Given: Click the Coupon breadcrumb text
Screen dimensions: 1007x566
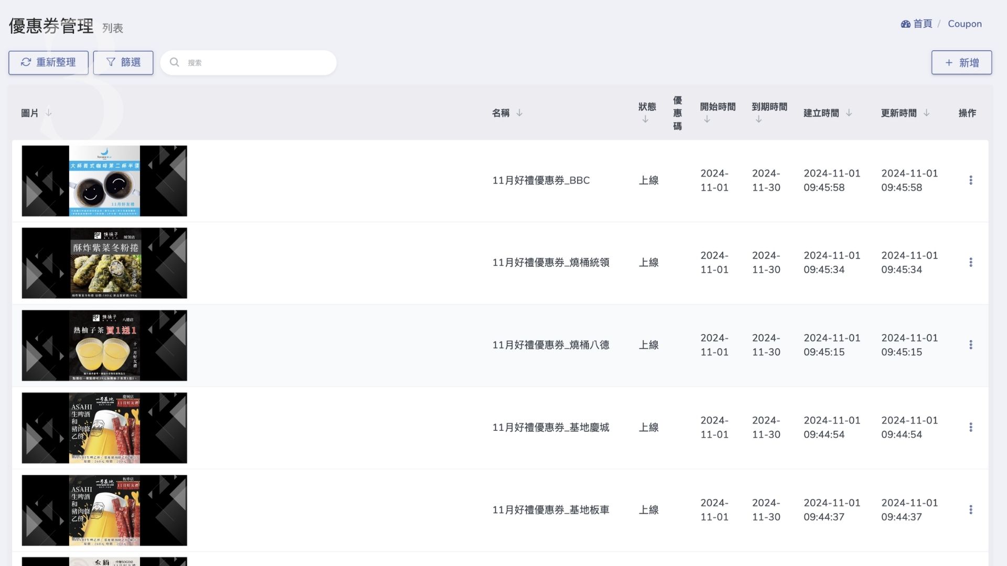Looking at the screenshot, I should (965, 24).
